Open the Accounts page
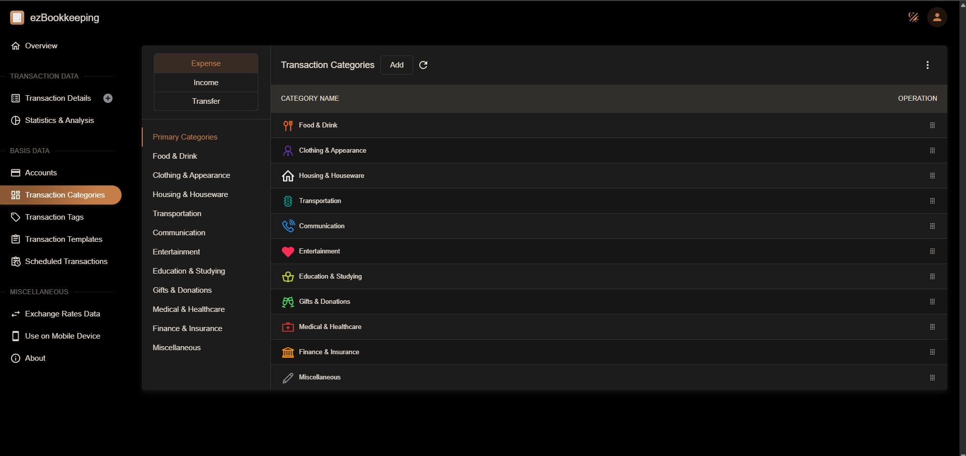This screenshot has height=456, width=966. (61, 173)
